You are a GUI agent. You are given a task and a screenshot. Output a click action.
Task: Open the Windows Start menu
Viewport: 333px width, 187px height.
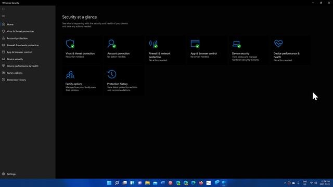coord(109,183)
